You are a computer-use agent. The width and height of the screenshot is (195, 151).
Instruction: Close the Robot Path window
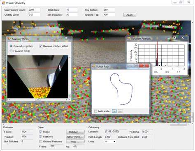click(x=144, y=66)
